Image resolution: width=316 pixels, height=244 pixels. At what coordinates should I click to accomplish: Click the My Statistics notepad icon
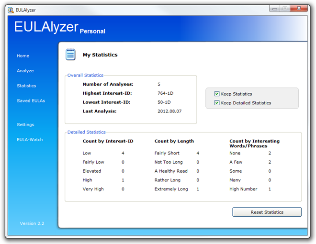[x=70, y=55]
